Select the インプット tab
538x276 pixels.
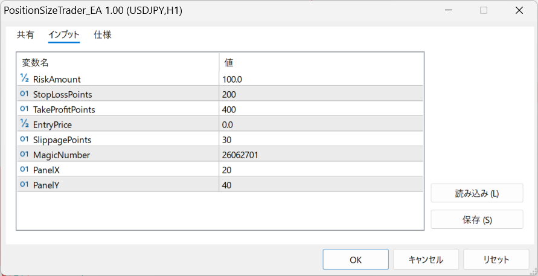click(64, 34)
